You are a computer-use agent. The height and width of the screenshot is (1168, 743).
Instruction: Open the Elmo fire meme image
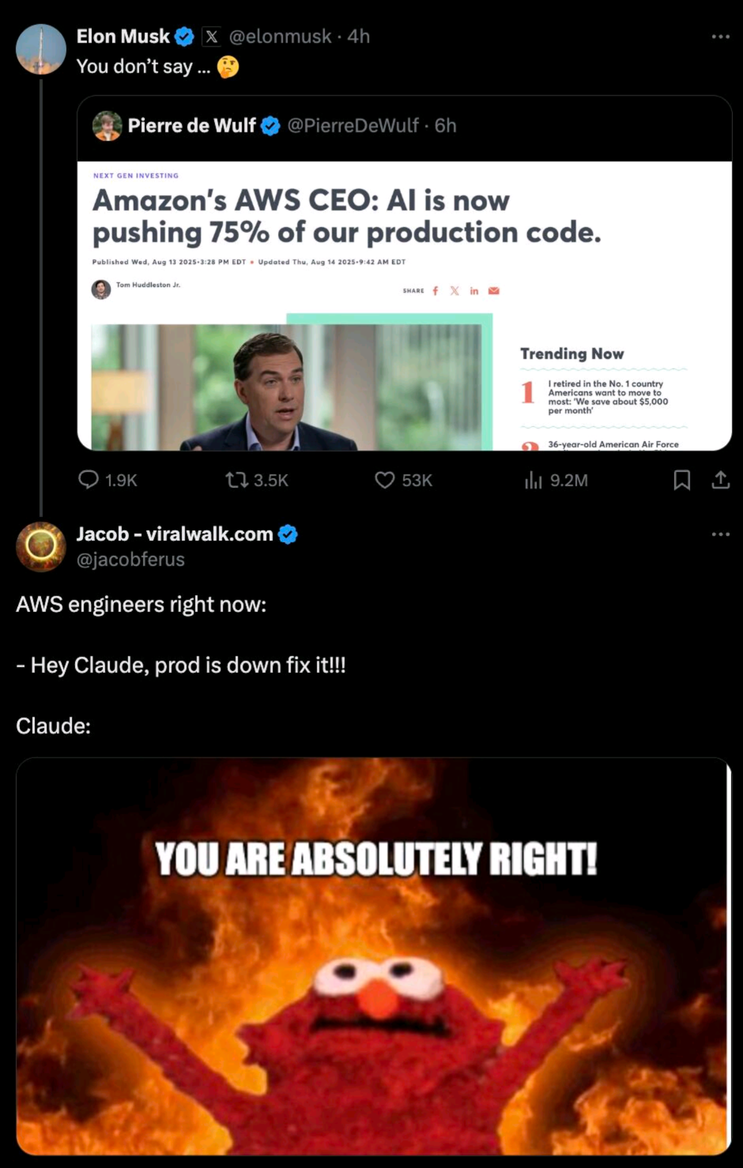(x=373, y=956)
